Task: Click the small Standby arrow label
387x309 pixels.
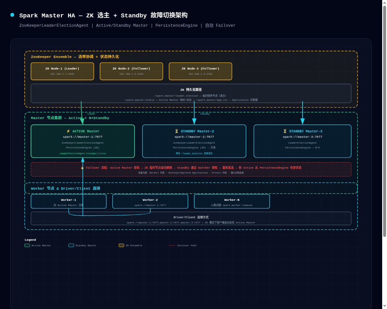Action: (205, 114)
